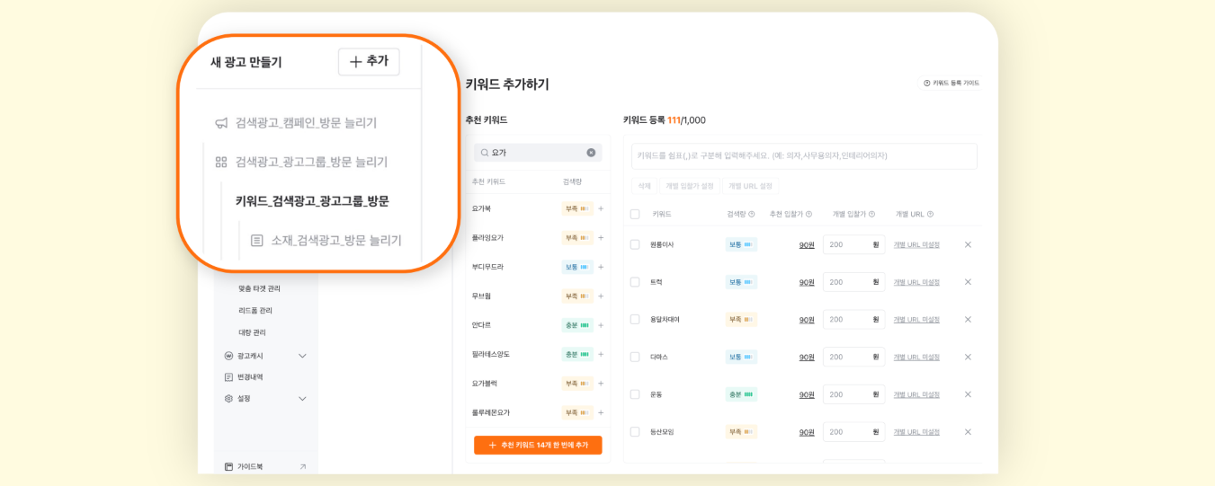Add recommended keyword 안다르 with plus icon
Screen dimensions: 1215x486
[x=601, y=325]
